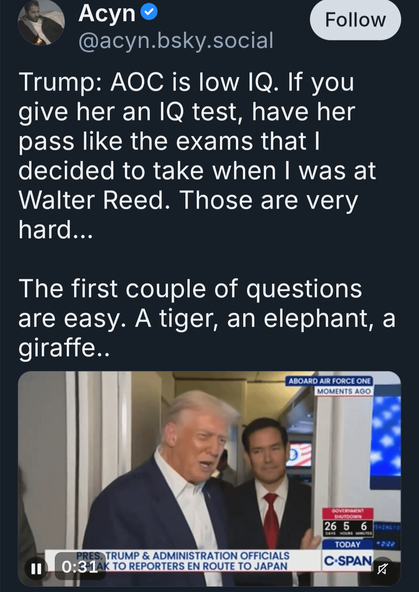Image resolution: width=419 pixels, height=592 pixels.
Task: Click the Government Shutdown counter graphic
Action: click(x=348, y=522)
